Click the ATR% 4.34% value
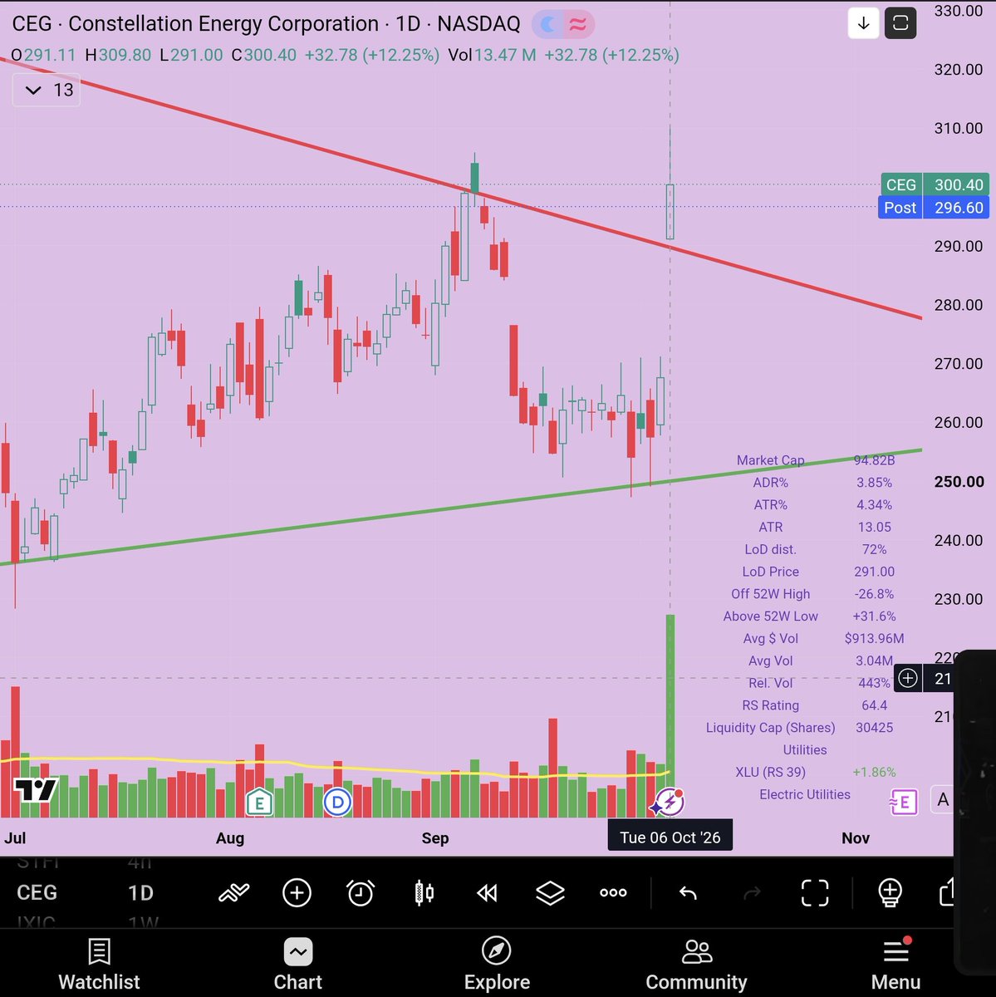The height and width of the screenshot is (997, 996). tap(874, 505)
